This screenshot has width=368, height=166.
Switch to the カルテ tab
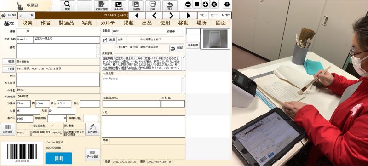pyautogui.click(x=108, y=23)
